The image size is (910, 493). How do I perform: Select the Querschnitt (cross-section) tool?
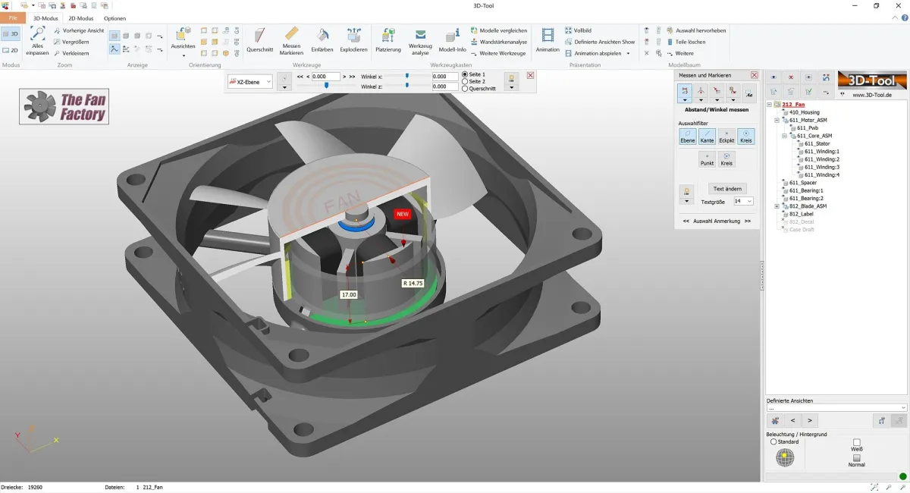(259, 39)
